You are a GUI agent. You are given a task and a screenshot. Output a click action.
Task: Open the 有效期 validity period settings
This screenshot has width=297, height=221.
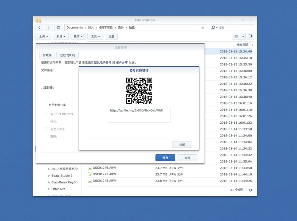47,55
